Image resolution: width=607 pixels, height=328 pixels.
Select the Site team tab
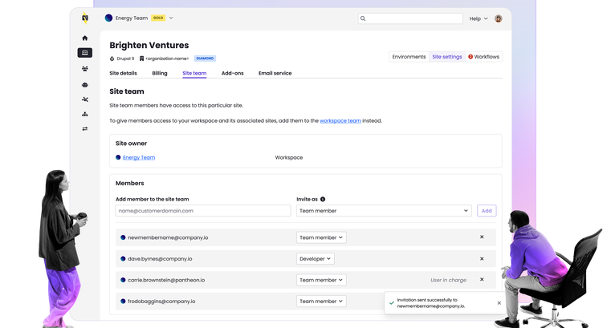194,73
